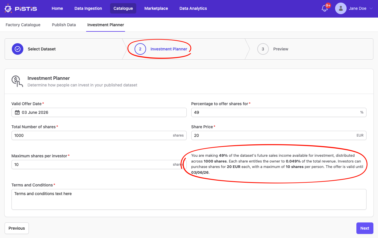Select the Investment Planner sub-tab
378x238 pixels.
tap(106, 25)
